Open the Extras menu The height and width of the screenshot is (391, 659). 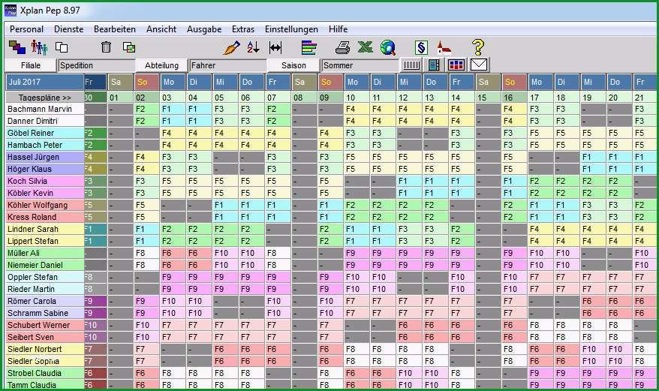[243, 29]
